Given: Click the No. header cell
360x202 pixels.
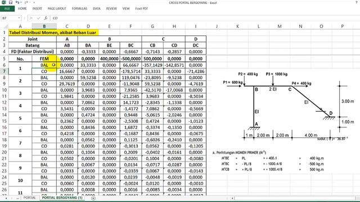Looking at the screenshot, I should [x=20, y=58].
